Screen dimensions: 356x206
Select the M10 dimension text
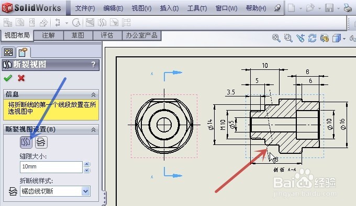223,125
